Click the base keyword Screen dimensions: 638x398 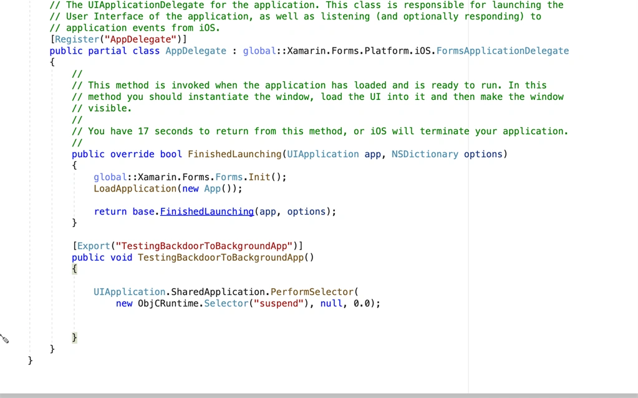[143, 211]
